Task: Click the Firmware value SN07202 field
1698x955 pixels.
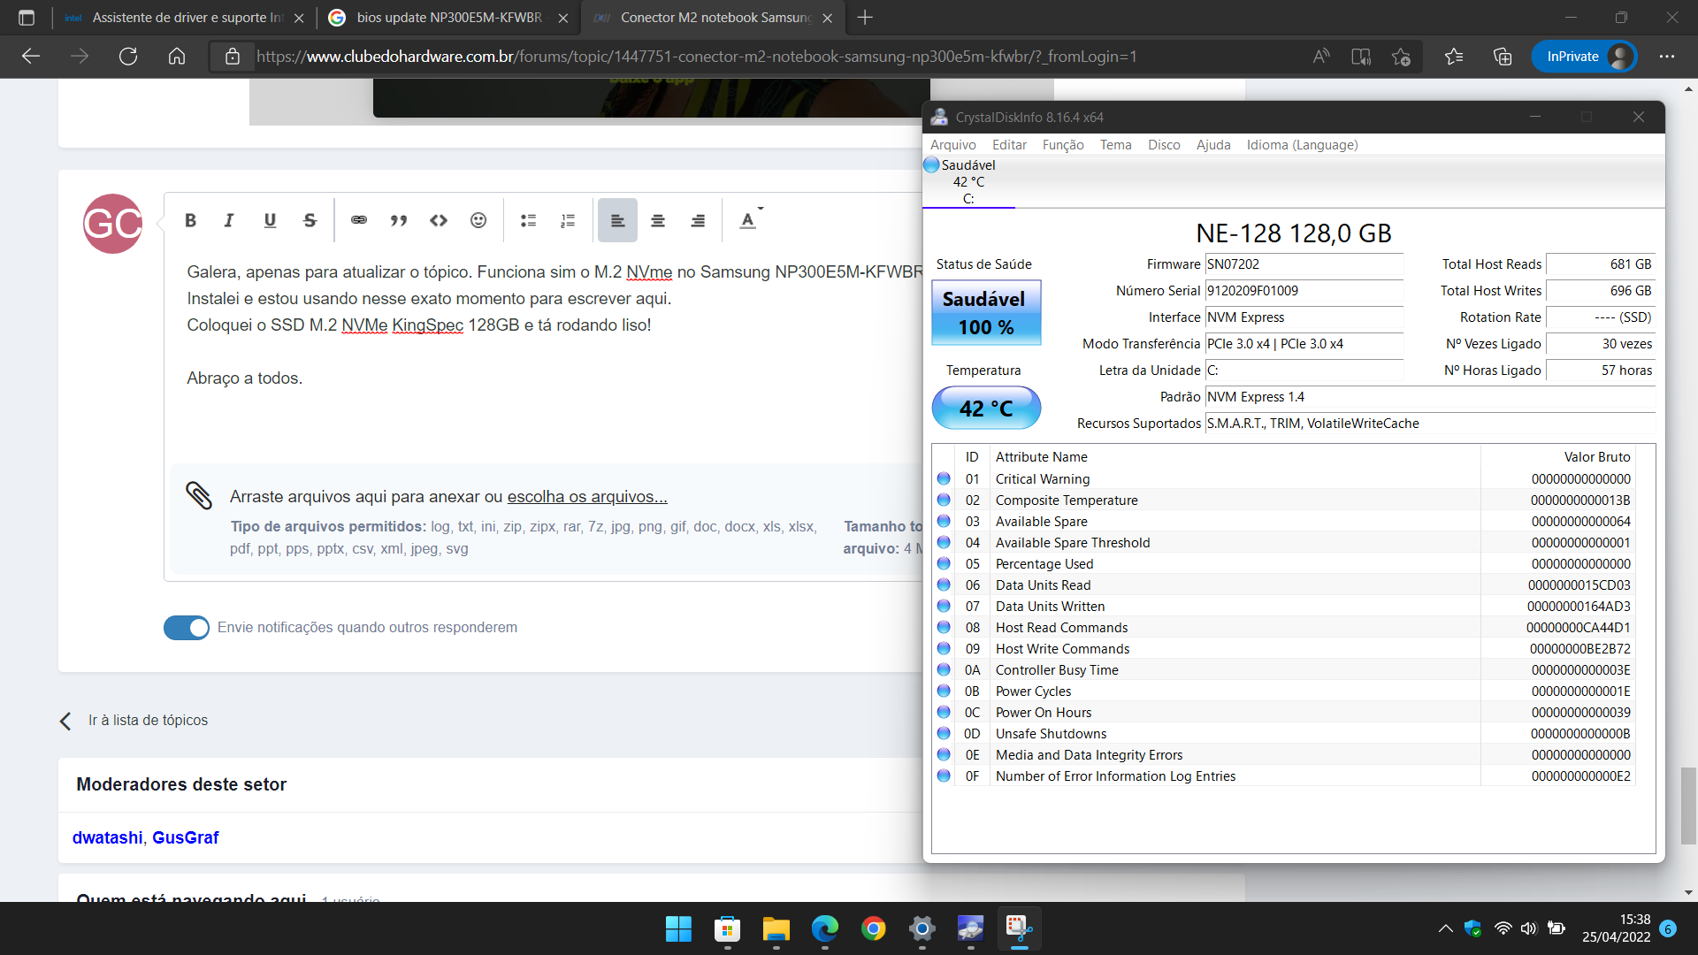Action: pos(1304,264)
